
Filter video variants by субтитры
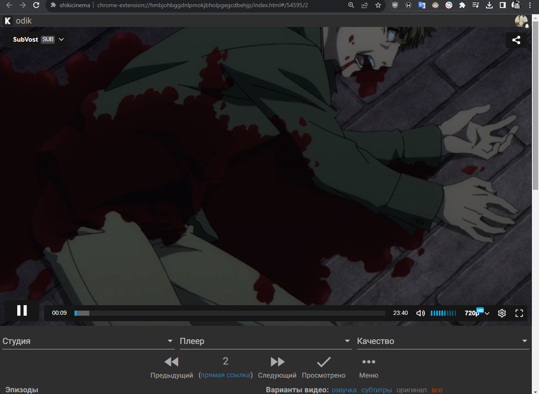(376, 390)
